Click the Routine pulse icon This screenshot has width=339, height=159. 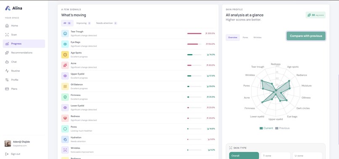(7, 71)
